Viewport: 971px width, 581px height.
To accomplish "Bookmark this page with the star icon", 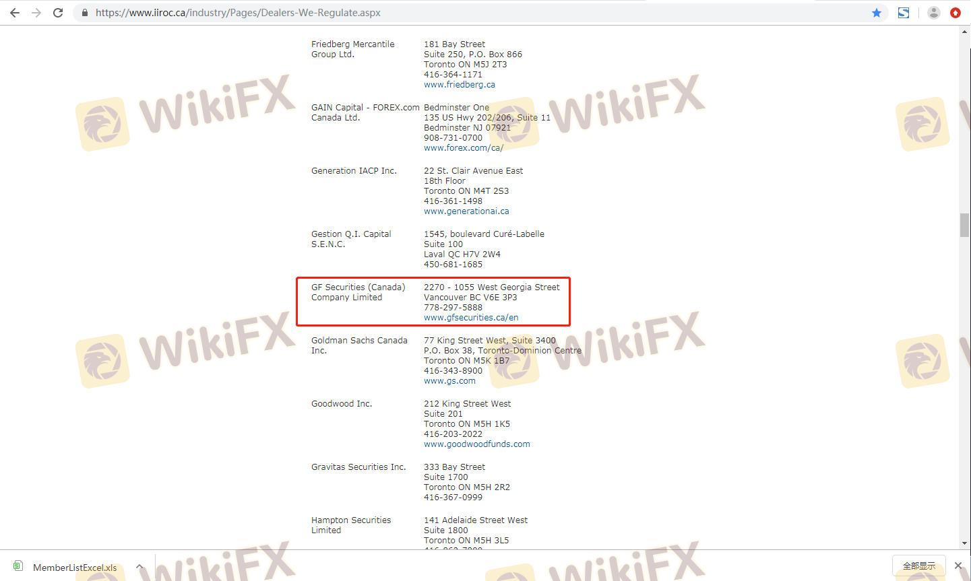I will (x=877, y=13).
